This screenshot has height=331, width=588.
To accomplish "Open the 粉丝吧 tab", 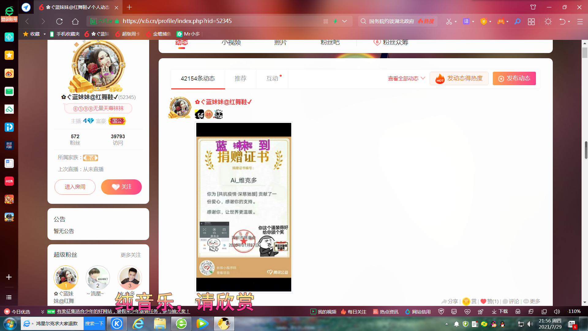I will pos(330,42).
